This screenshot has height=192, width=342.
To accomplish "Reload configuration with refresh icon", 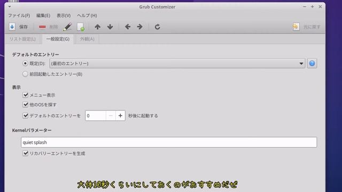I will point(157,27).
